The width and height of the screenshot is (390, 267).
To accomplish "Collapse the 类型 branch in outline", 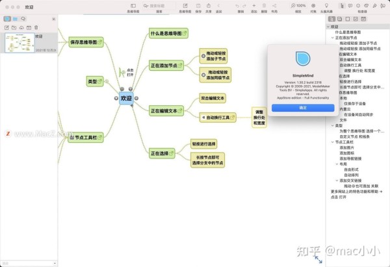I will tap(333, 125).
